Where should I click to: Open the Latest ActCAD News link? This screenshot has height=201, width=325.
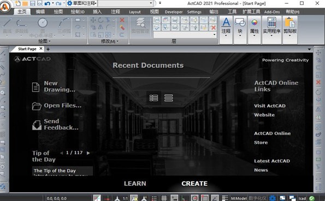coord(272,166)
